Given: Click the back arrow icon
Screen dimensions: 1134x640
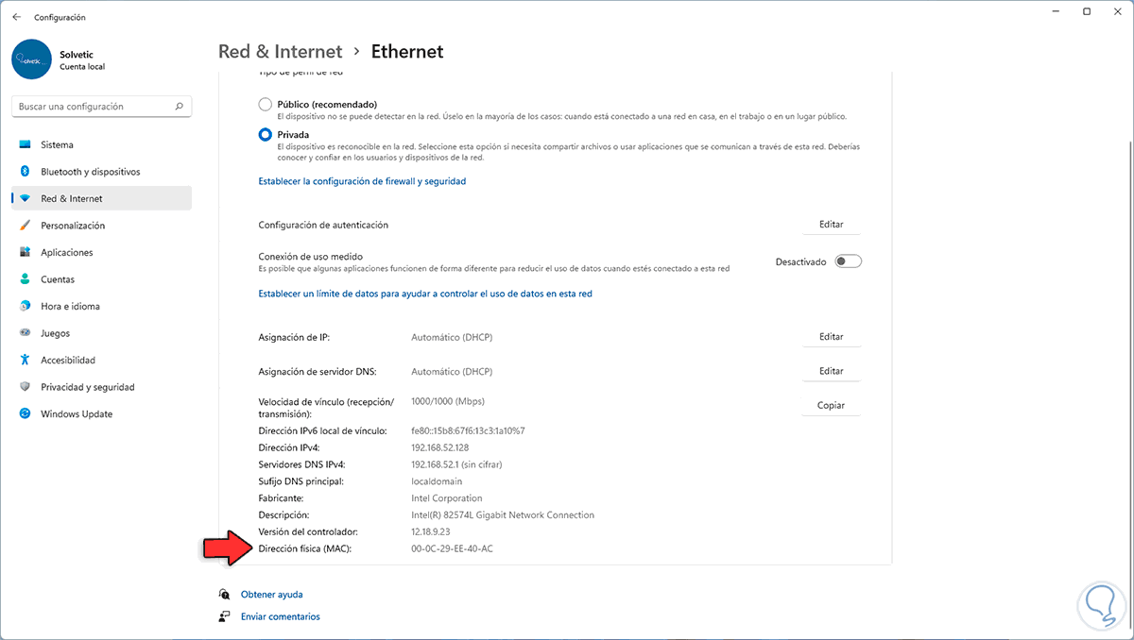Looking at the screenshot, I should click(16, 17).
